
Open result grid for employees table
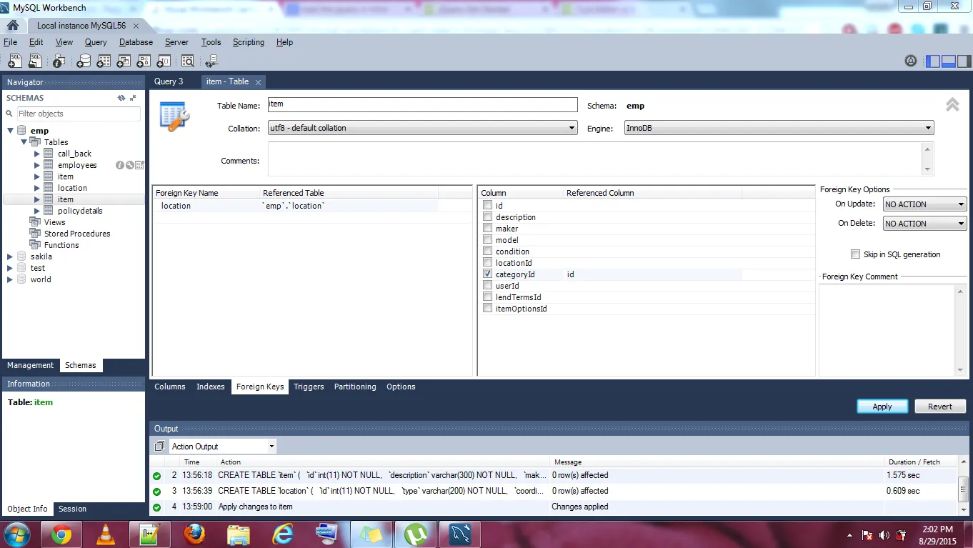[139, 165]
